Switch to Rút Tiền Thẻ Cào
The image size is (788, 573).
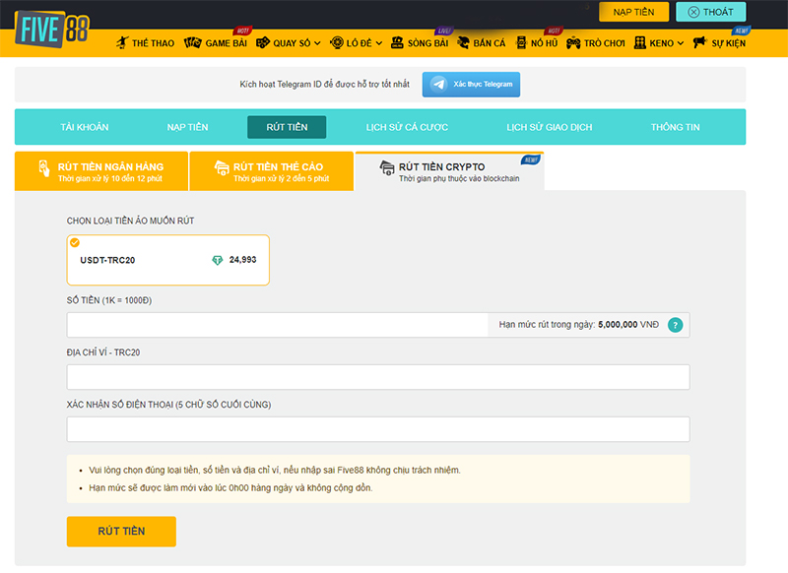pyautogui.click(x=272, y=171)
